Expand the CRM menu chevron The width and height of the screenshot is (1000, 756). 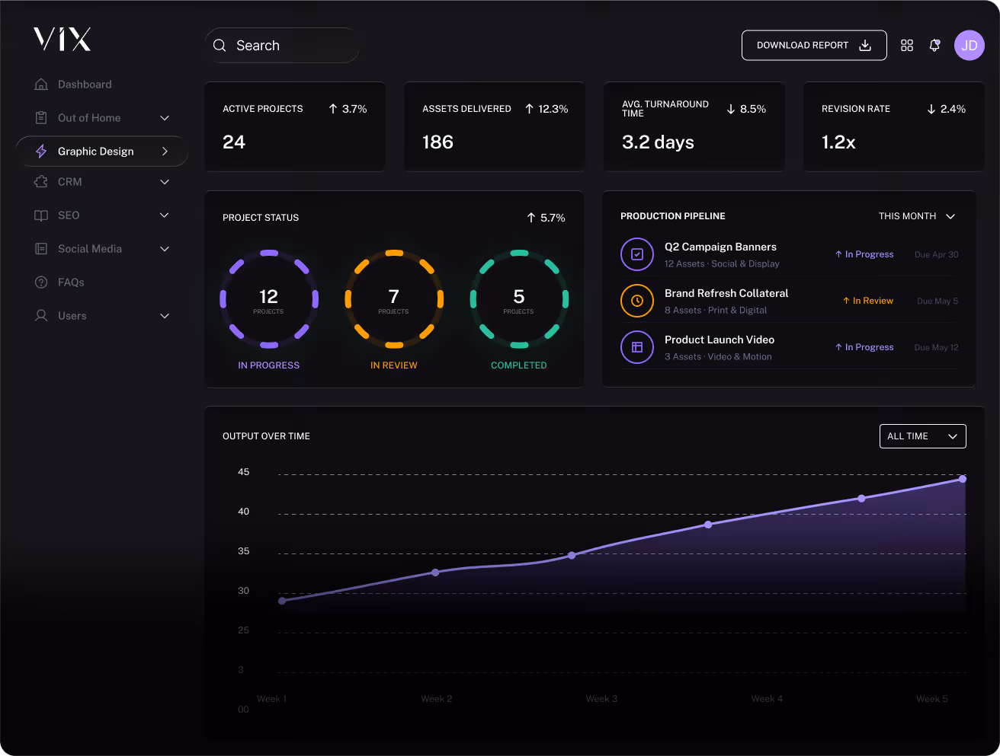(165, 182)
